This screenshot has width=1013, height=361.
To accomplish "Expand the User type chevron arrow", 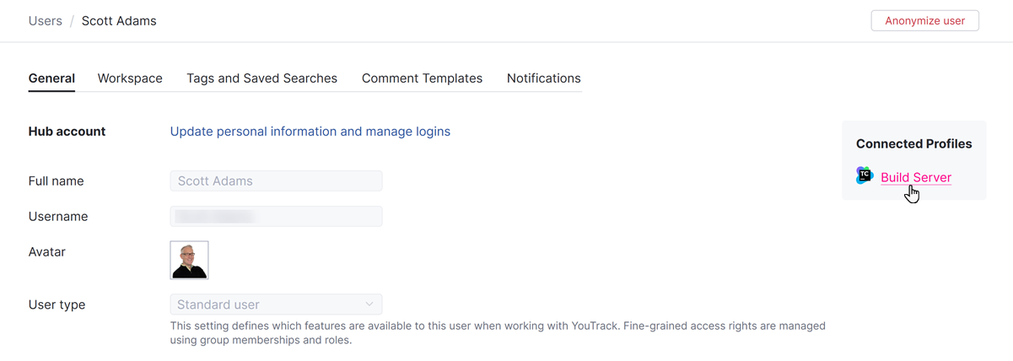I will pyautogui.click(x=369, y=304).
